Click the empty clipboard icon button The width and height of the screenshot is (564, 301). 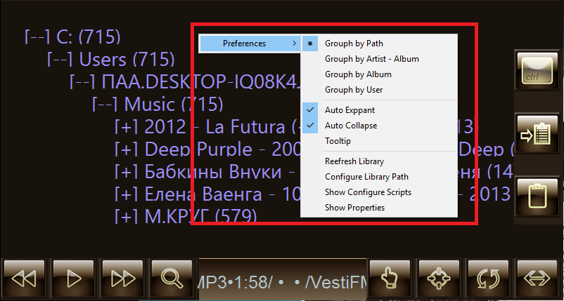pyautogui.click(x=537, y=196)
